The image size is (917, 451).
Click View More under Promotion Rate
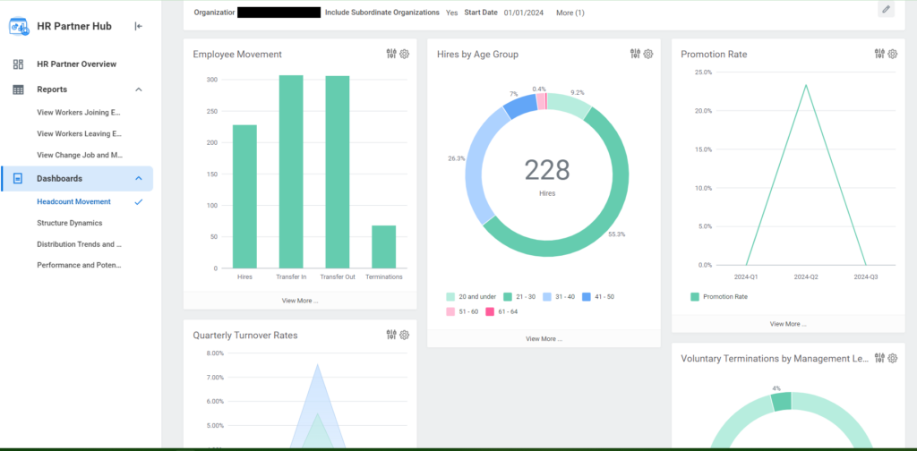(x=788, y=324)
